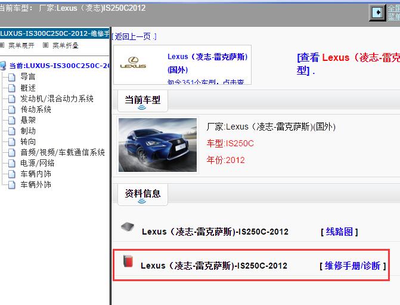This screenshot has height=305, width=400.
Task: Open the 线路图 link
Action: coord(339,232)
